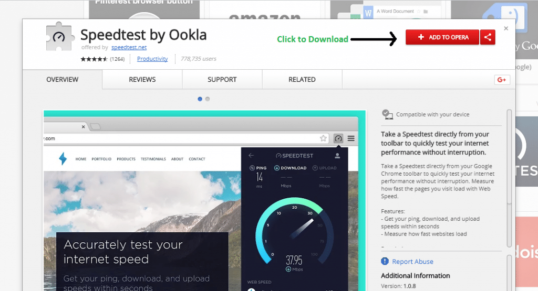The image size is (538, 291).
Task: Click the 778,735 users text
Action: 198,59
